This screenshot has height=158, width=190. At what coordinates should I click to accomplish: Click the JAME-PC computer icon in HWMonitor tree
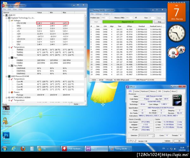6,15
